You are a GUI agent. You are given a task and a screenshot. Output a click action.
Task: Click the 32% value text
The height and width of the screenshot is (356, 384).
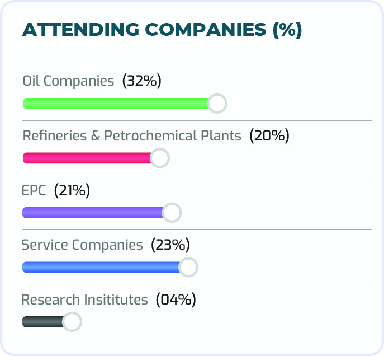click(x=142, y=81)
